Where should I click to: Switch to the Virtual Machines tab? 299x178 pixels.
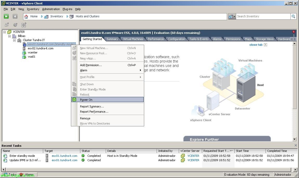[133, 39]
